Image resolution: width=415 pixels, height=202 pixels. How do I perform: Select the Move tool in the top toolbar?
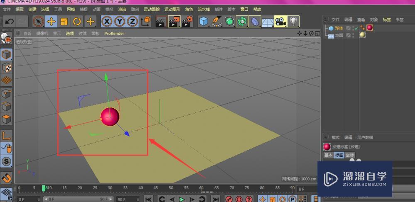coord(51,21)
